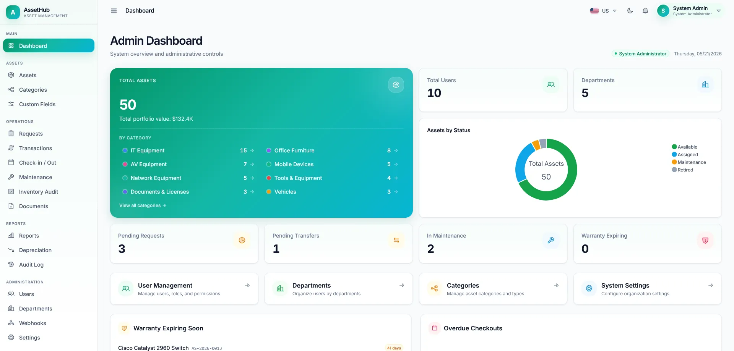
Task: Click the Pending Requests clock icon
Action: point(242,240)
